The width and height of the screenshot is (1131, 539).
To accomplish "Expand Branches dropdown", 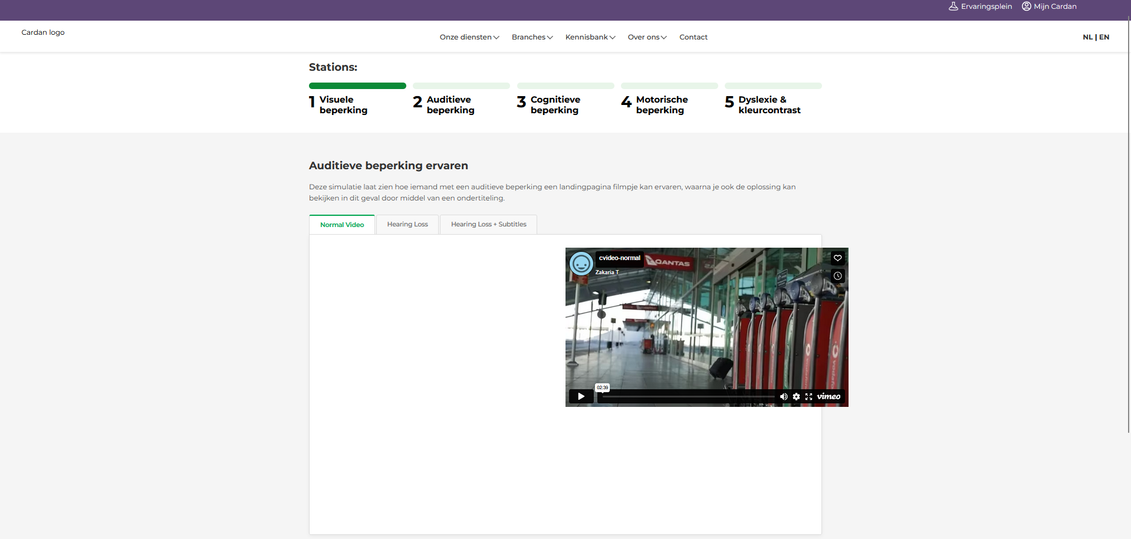I will click(532, 37).
